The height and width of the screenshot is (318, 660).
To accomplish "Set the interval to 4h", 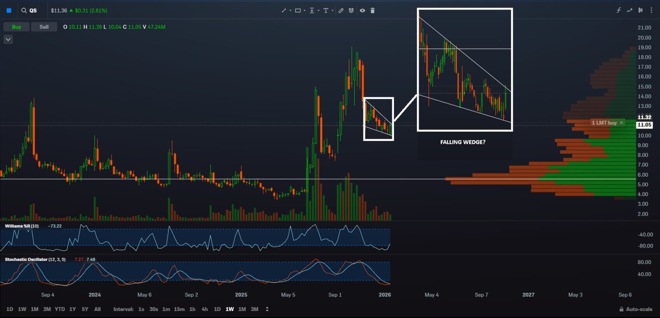I will [205, 309].
